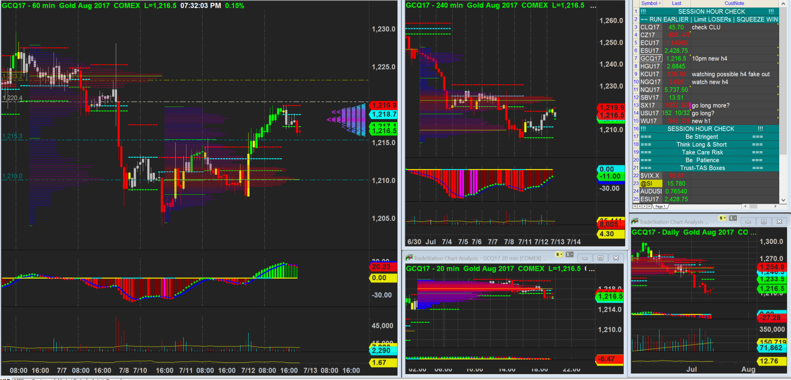Select the yellow @SI symbol cell
Viewport: 791px width, 380px height.
pyautogui.click(x=651, y=183)
